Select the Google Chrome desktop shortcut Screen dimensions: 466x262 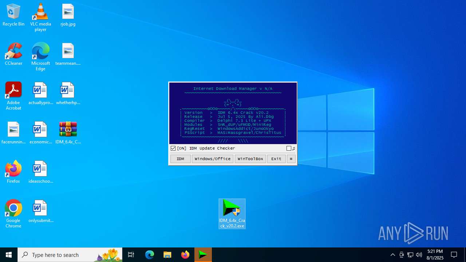(x=13, y=214)
